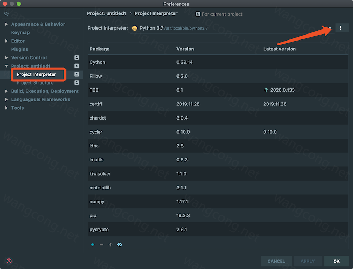This screenshot has width=353, height=269.
Task: Select the numpy package row
Action: click(x=218, y=202)
